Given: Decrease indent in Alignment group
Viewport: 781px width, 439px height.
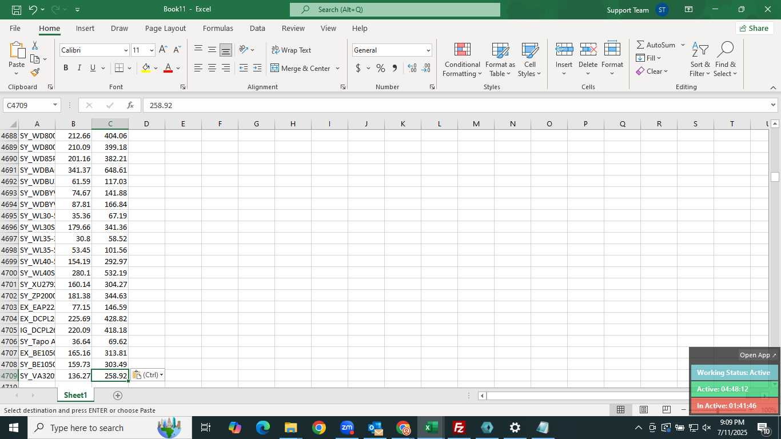Looking at the screenshot, I should tap(244, 68).
